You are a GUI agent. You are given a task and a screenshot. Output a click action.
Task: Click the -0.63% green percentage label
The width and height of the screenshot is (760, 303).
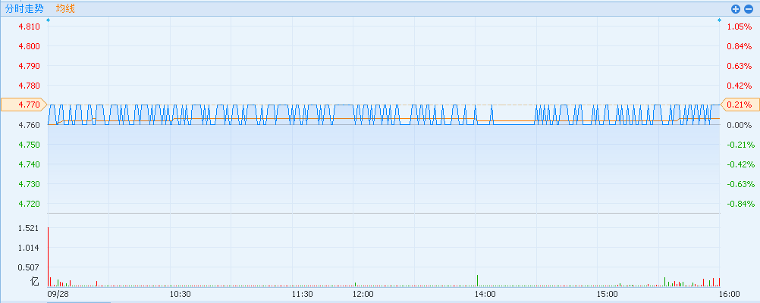pos(740,184)
